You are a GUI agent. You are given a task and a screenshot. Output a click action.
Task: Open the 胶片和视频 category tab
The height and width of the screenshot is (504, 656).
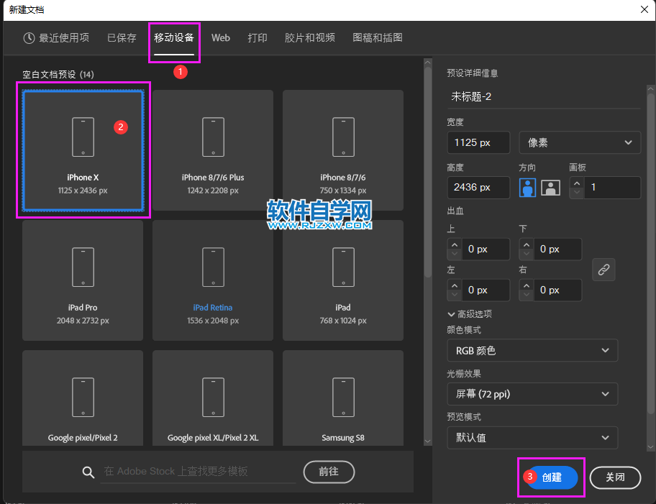click(309, 38)
